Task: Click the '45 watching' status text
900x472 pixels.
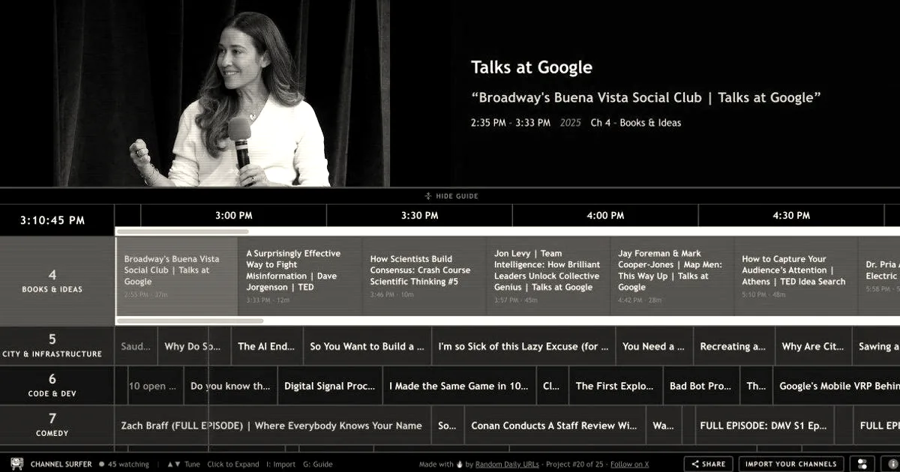Action: [129, 465]
